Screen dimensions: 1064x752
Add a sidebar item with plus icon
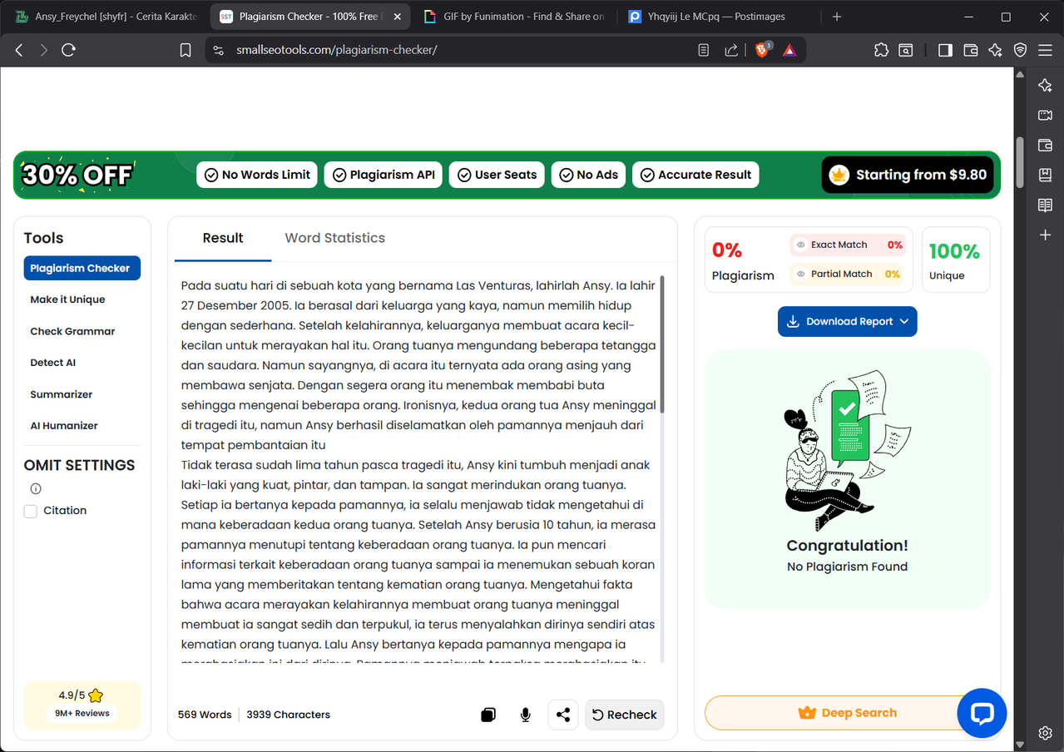click(x=1046, y=235)
